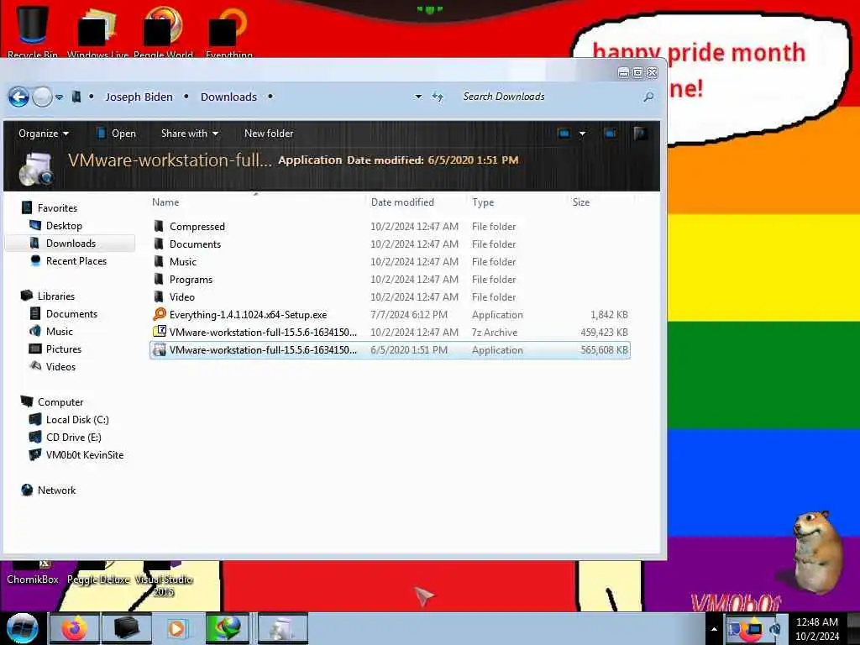Show hidden system tray icons arrow
860x645 pixels.
point(714,629)
